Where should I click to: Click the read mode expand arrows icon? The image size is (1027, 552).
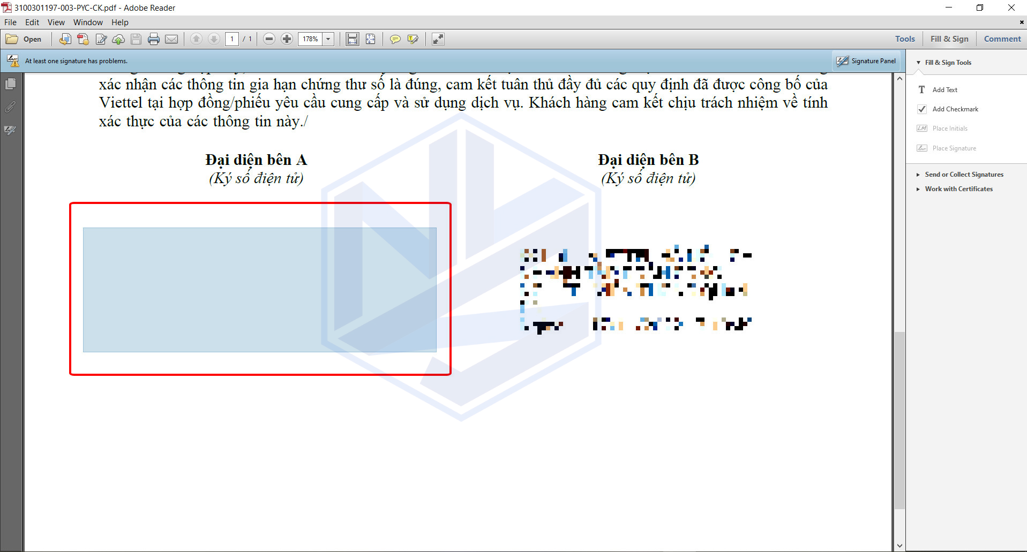coord(438,39)
